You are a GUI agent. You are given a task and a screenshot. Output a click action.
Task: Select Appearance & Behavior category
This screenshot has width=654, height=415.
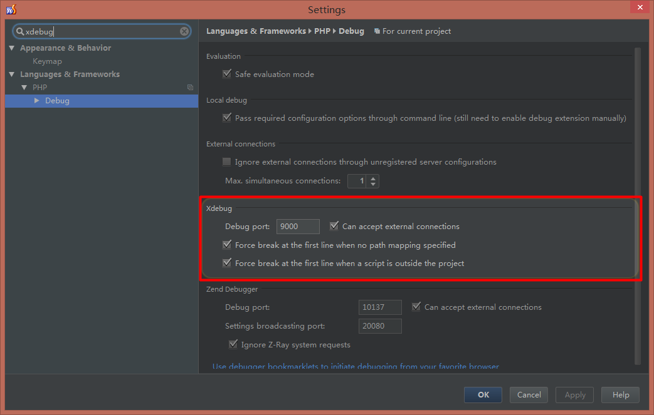click(65, 48)
